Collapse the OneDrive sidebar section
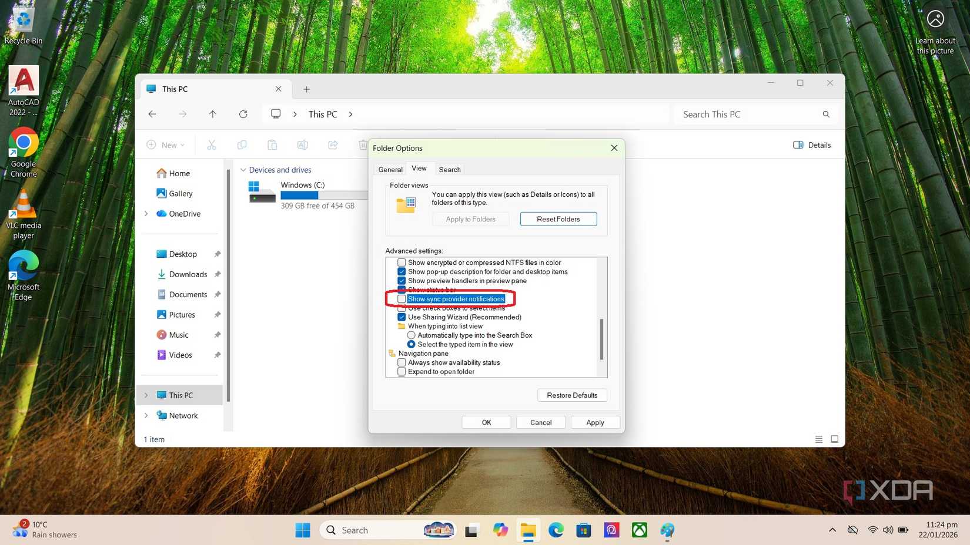The width and height of the screenshot is (970, 545). pos(146,214)
